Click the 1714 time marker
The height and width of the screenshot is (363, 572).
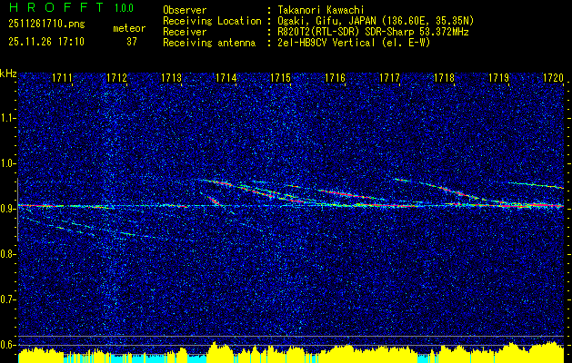[226, 78]
